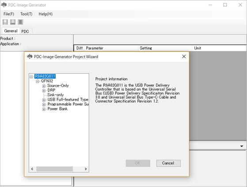Click the Diff column header
Screen dimensions: 247x187
(79, 48)
